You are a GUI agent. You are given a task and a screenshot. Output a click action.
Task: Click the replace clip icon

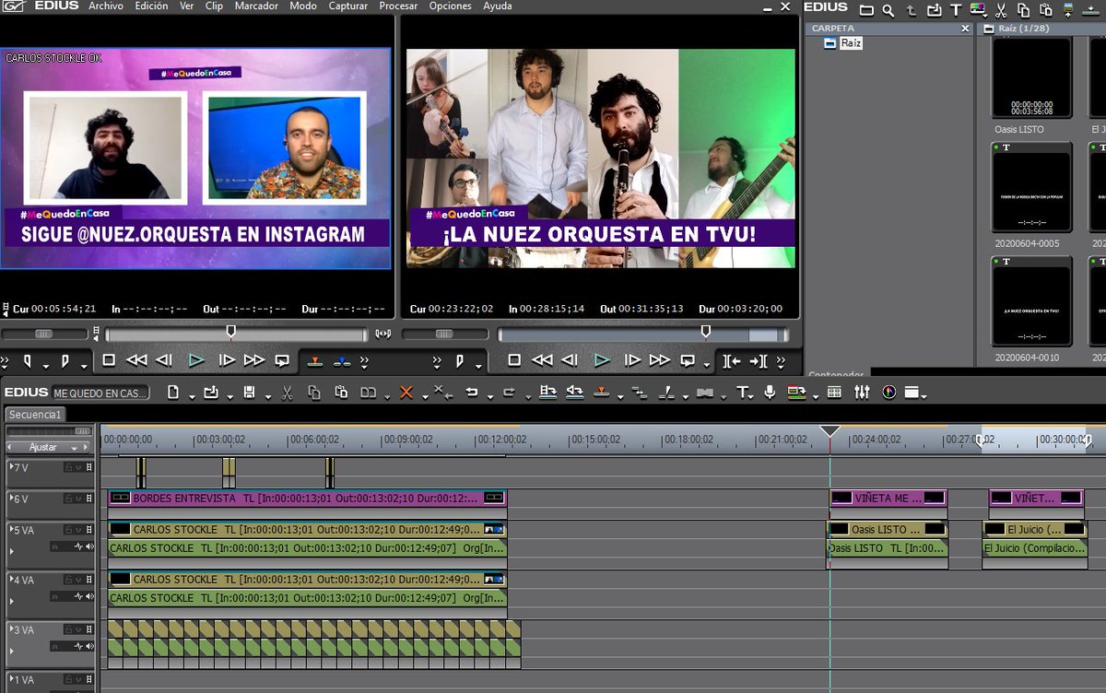[368, 393]
